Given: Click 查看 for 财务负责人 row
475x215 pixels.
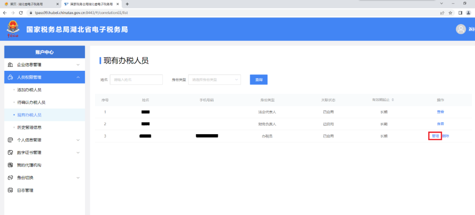Looking at the screenshot, I should pyautogui.click(x=440, y=124).
